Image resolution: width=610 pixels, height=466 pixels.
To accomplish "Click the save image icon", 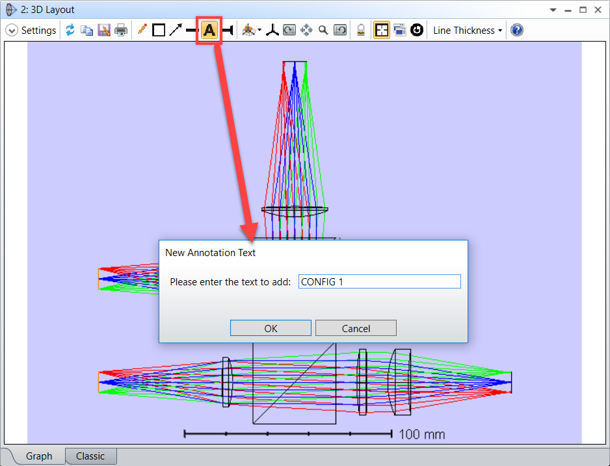I will tap(104, 31).
